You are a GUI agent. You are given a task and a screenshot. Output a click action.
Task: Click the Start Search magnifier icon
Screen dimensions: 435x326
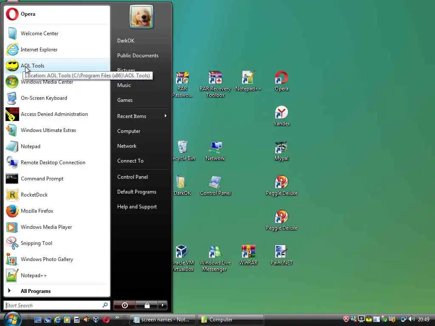point(105,305)
